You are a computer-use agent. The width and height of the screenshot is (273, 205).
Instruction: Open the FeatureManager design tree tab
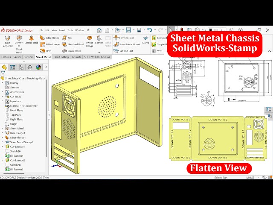tap(4, 67)
